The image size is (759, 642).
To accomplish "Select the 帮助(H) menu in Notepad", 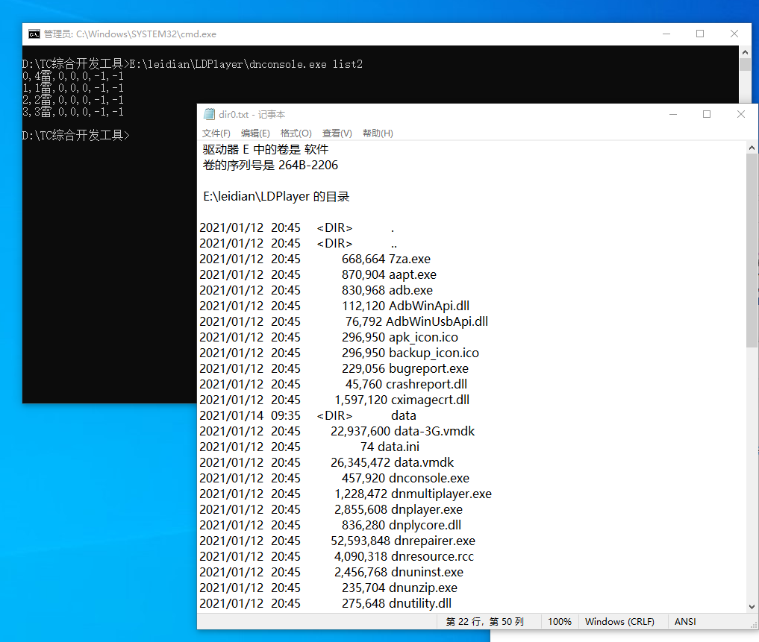I will (x=378, y=133).
